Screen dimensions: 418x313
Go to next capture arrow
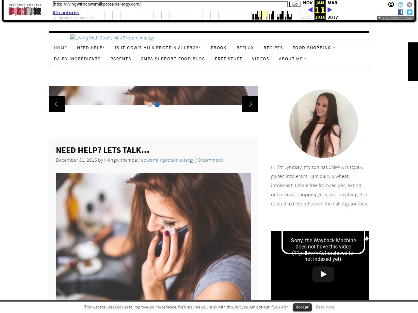tap(330, 10)
